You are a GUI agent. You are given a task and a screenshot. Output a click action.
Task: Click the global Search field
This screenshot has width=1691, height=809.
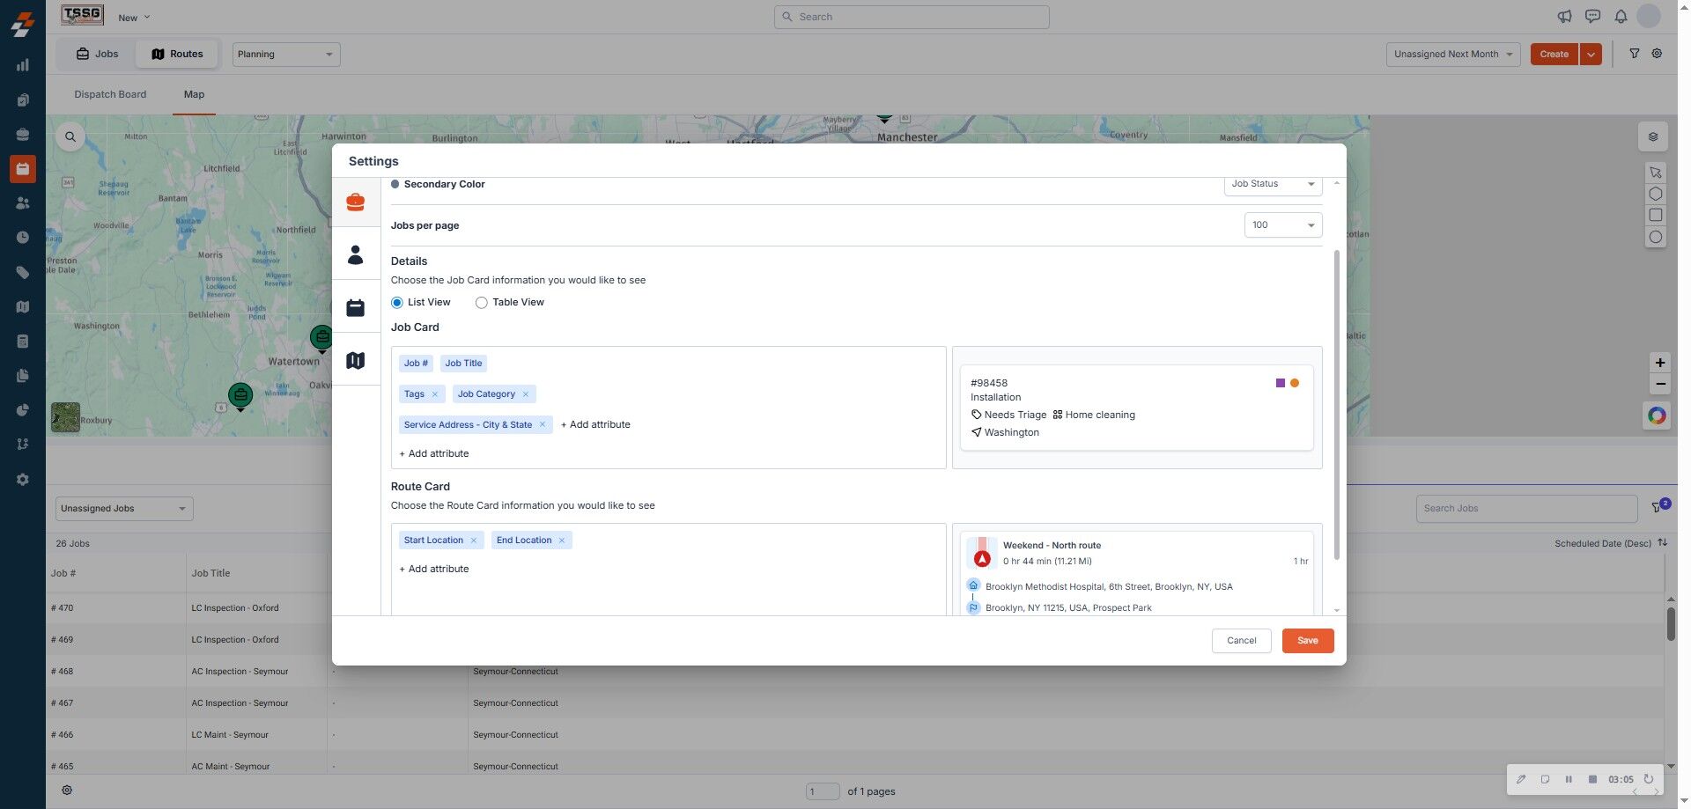tap(912, 17)
